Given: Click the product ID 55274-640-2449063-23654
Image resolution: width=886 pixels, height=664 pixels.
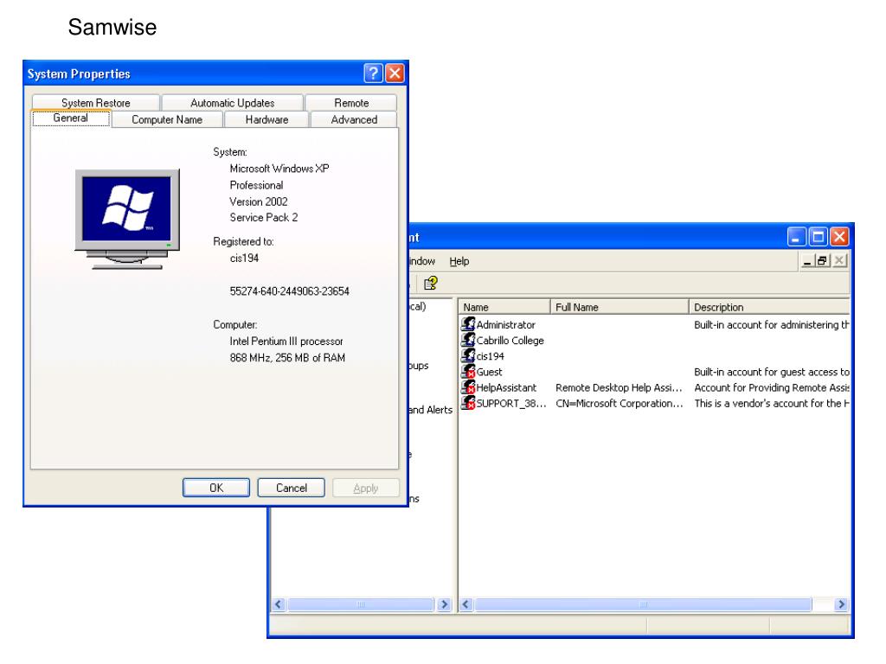Looking at the screenshot, I should pyautogui.click(x=289, y=291).
